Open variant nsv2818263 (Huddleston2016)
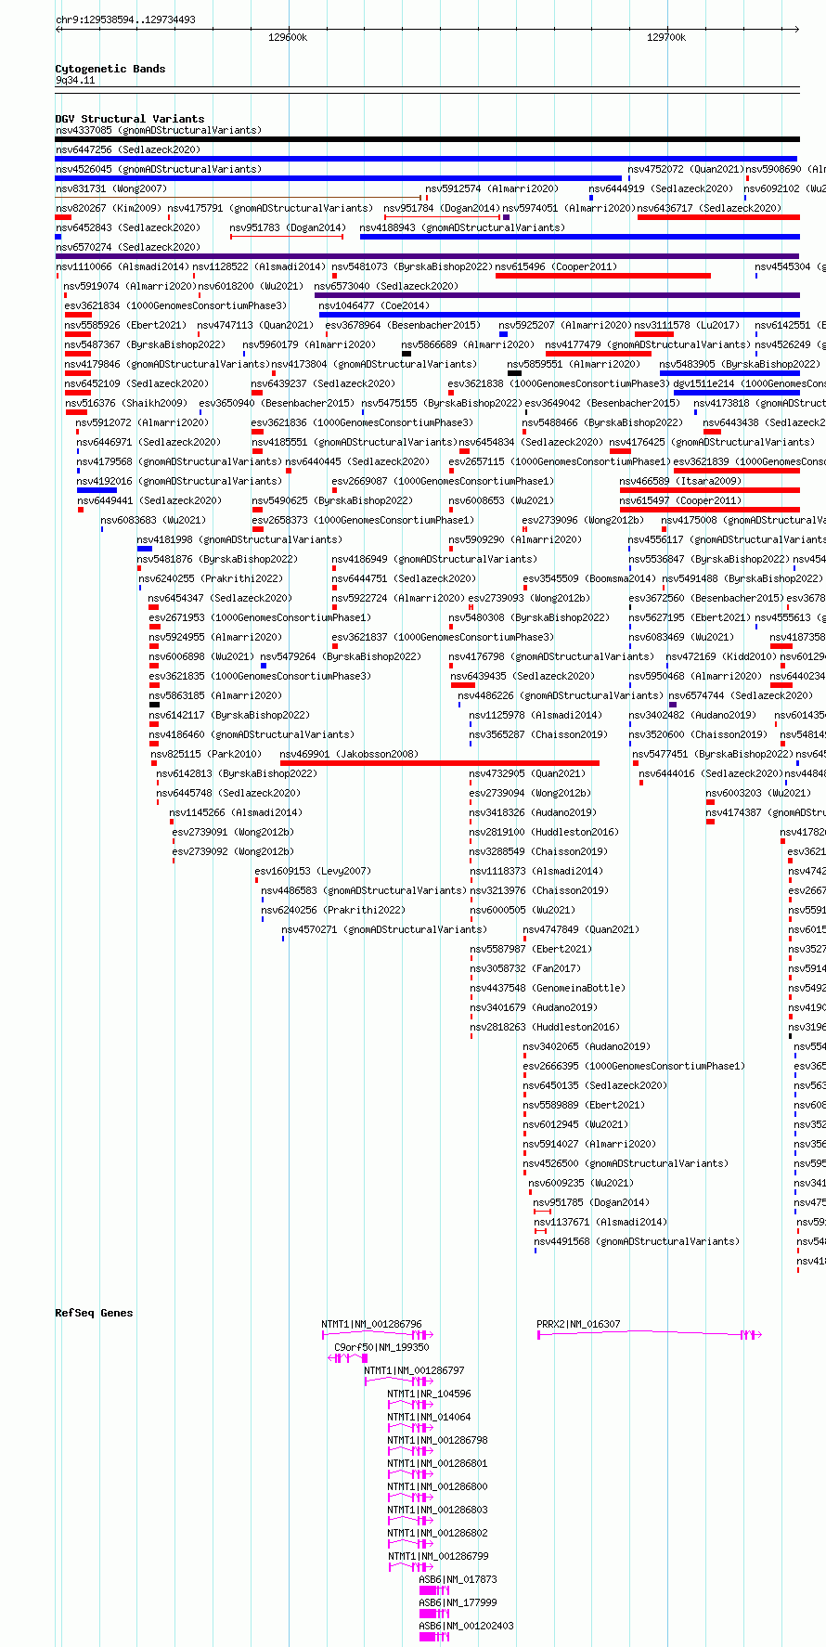This screenshot has height=1647, width=826. coord(544,1027)
